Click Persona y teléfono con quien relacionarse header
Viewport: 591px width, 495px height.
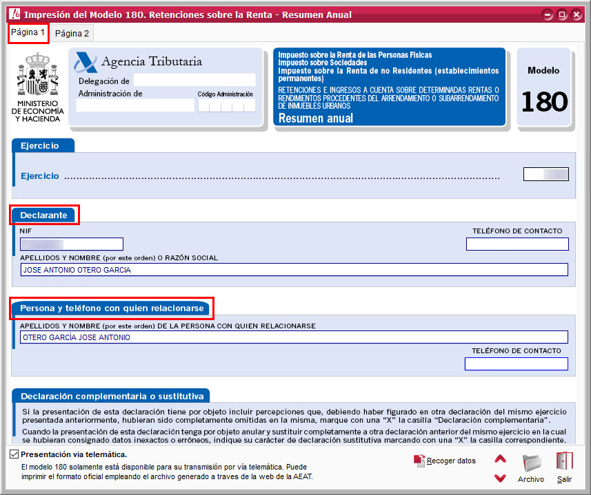point(112,308)
